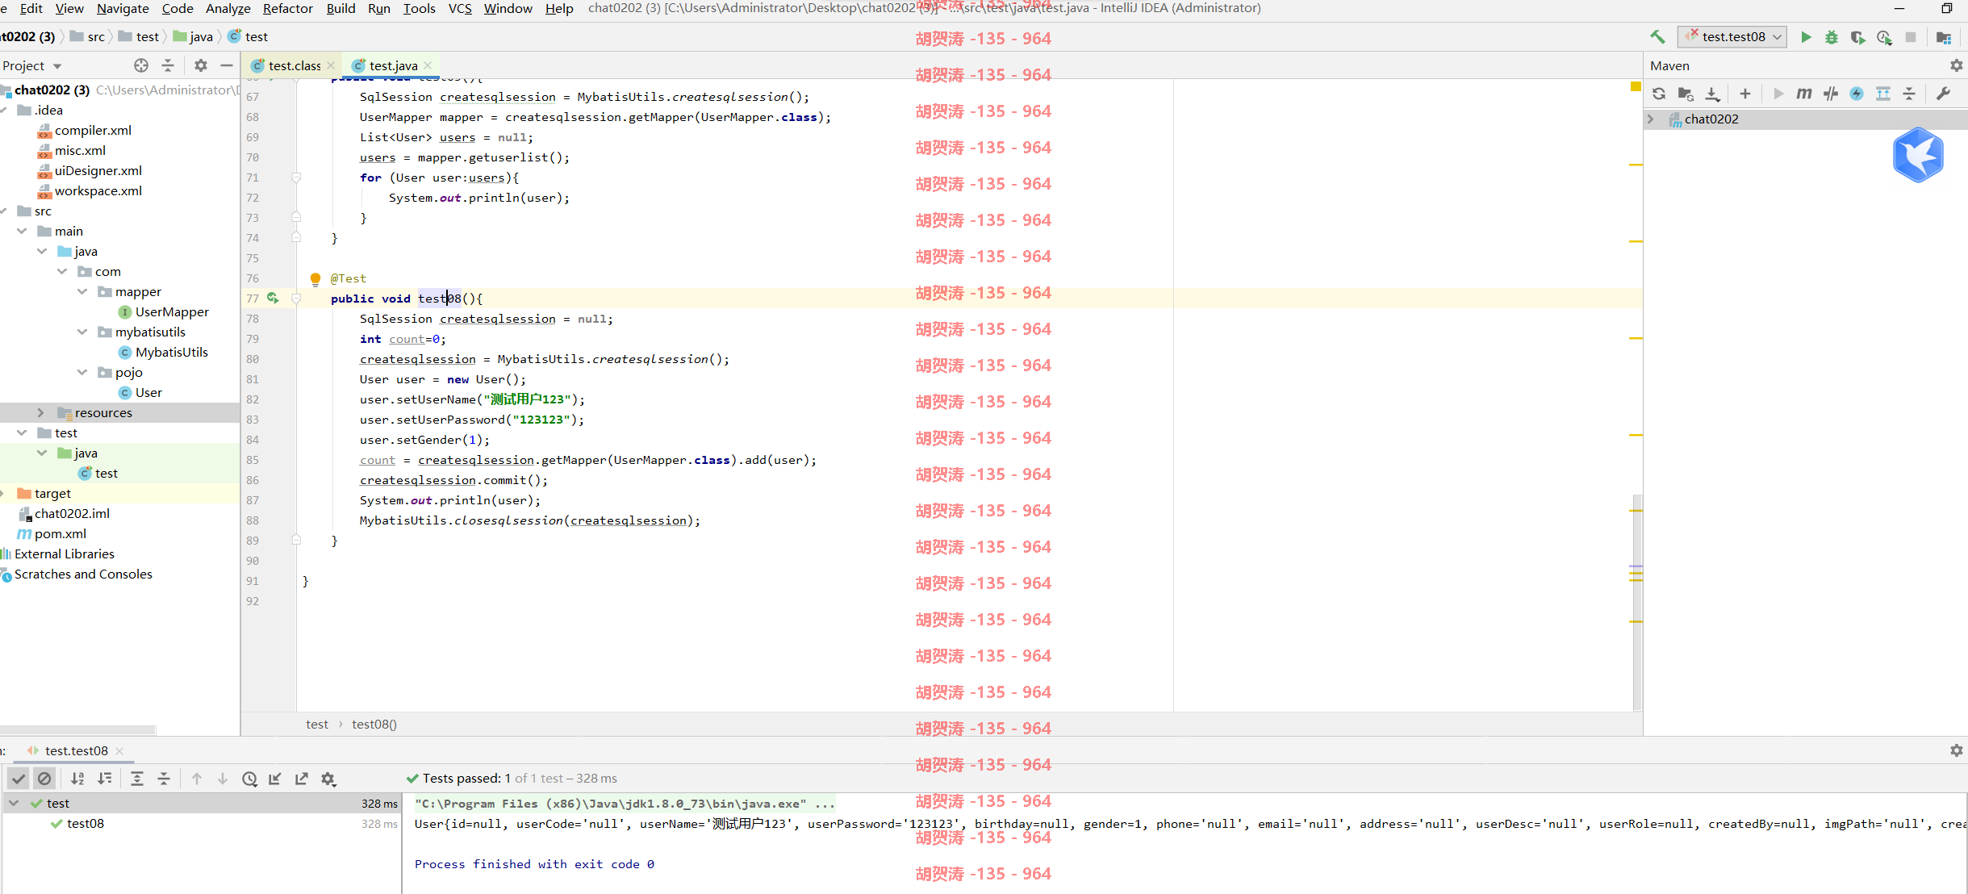Open Maven settings wrench icon
The image size is (1968, 894).
1943,94
